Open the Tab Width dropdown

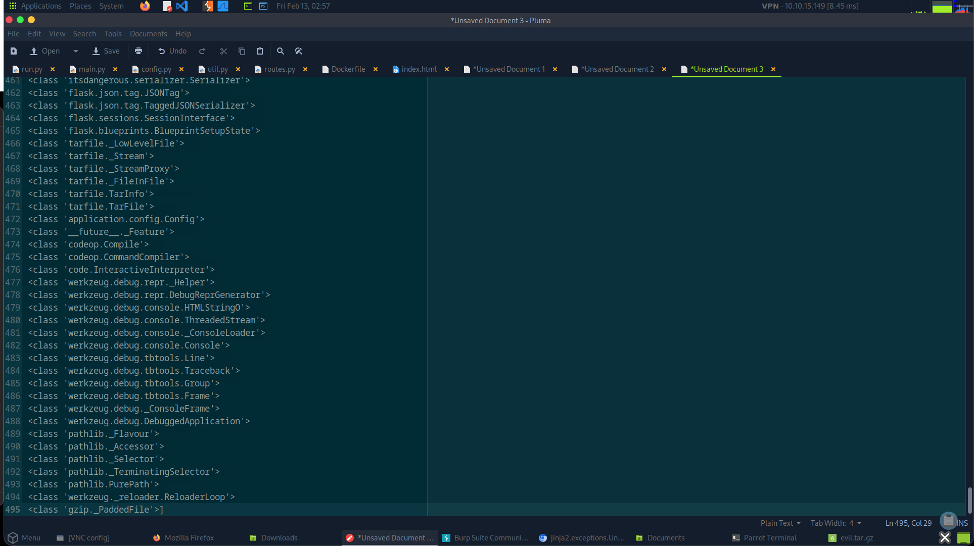point(836,523)
